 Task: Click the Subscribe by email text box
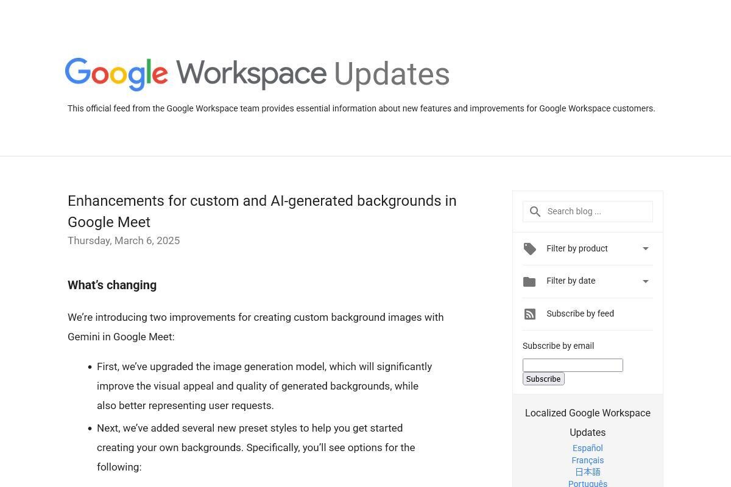pos(573,365)
